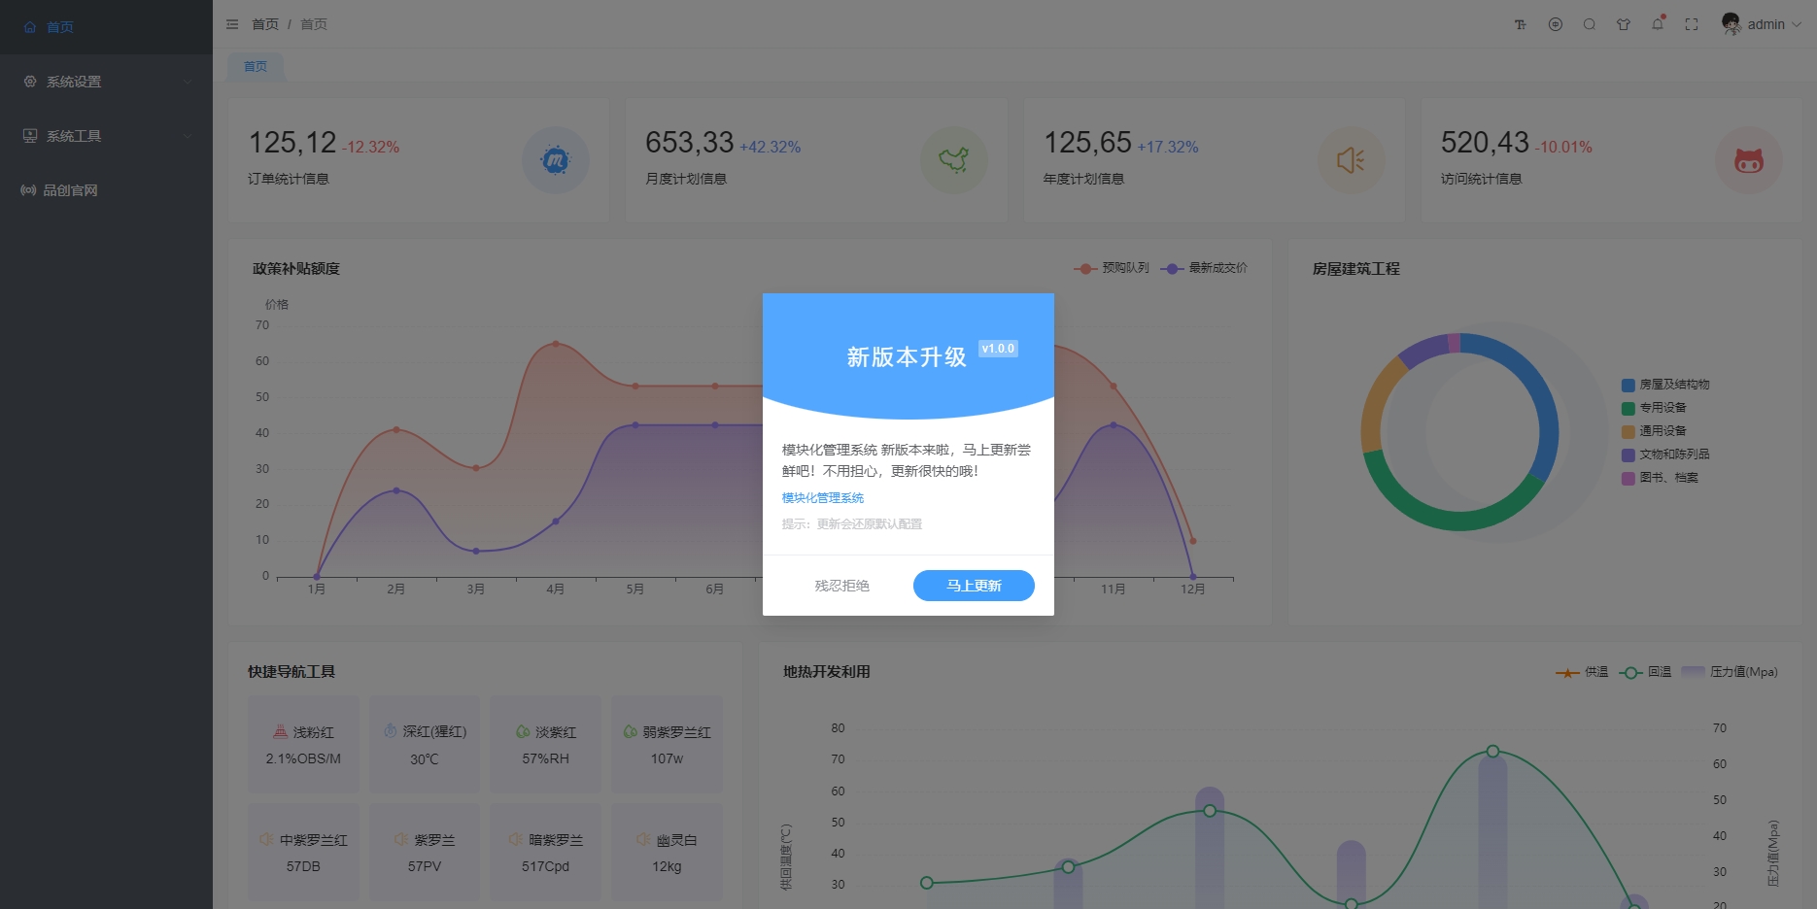Expand the 系统工具 sidebar menu

pos(106,136)
